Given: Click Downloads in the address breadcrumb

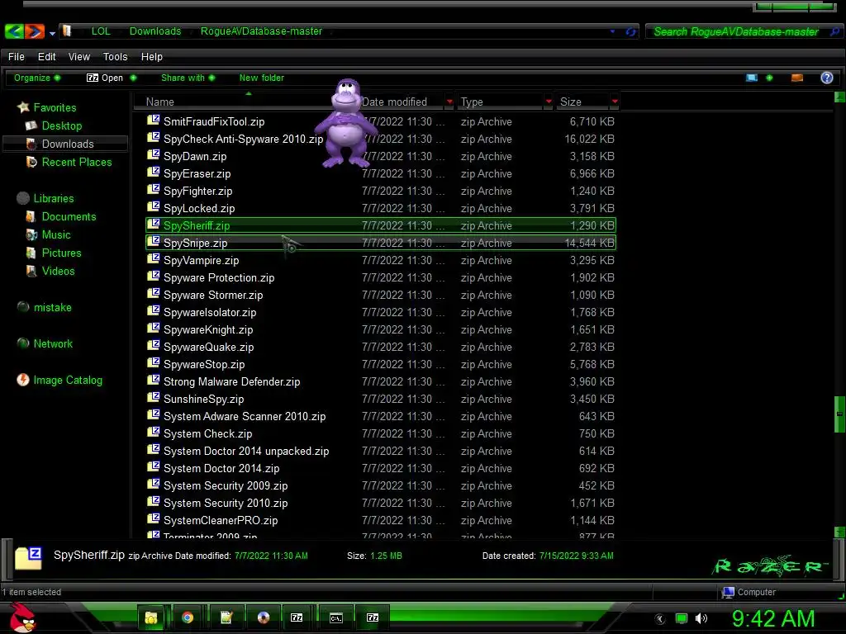Looking at the screenshot, I should click(x=155, y=31).
